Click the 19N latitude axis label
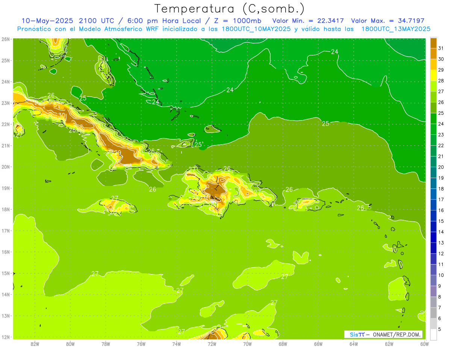Viewport: 451px width, 349px height. pyautogui.click(x=6, y=188)
